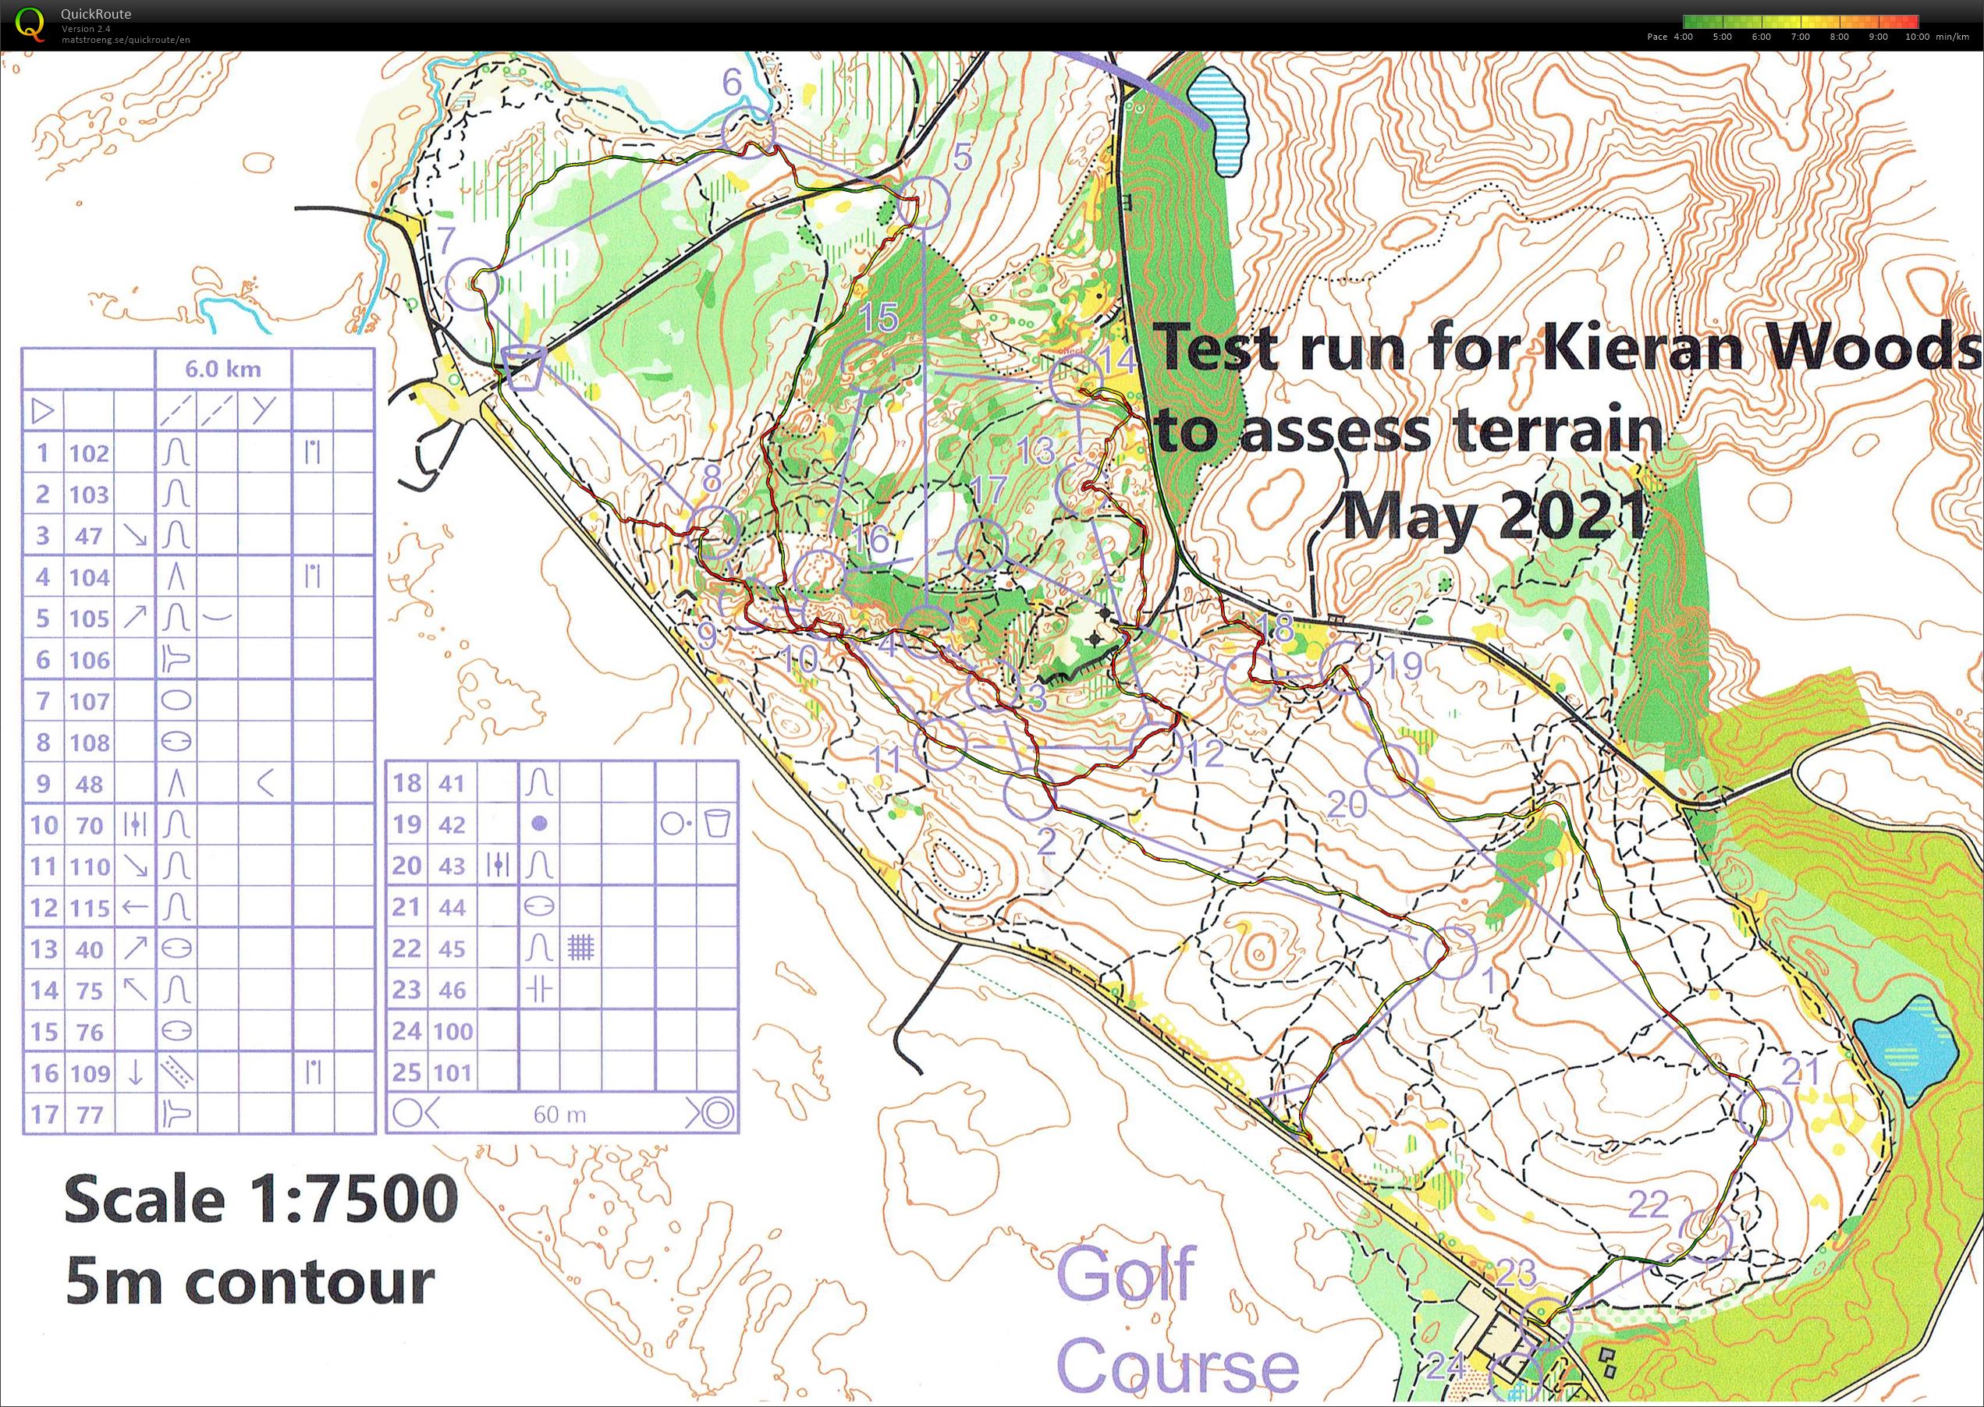
Task: Click the left arrow symbol in row 12
Action: click(x=134, y=907)
